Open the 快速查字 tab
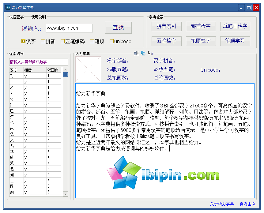Viewport: 264px width, 213px height. [16, 17]
